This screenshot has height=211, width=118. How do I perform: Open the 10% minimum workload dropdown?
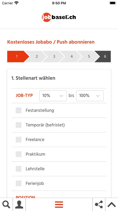tap(53, 96)
